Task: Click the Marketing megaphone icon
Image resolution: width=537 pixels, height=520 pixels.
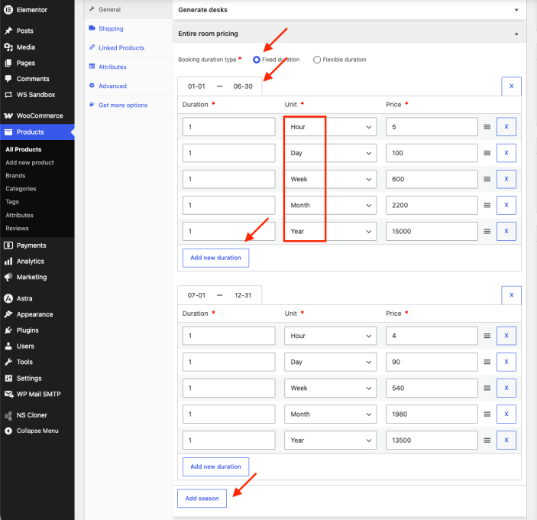Action: 8,277
